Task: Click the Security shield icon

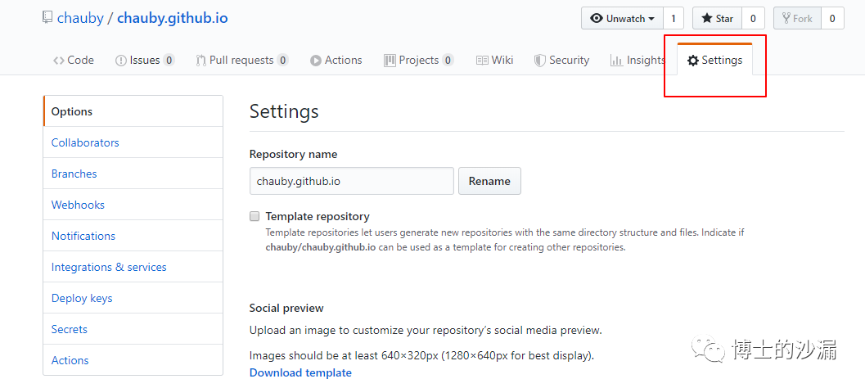Action: coord(539,61)
